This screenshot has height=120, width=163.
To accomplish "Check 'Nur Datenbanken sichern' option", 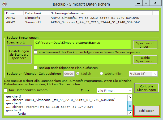I will click(x=6, y=90).
